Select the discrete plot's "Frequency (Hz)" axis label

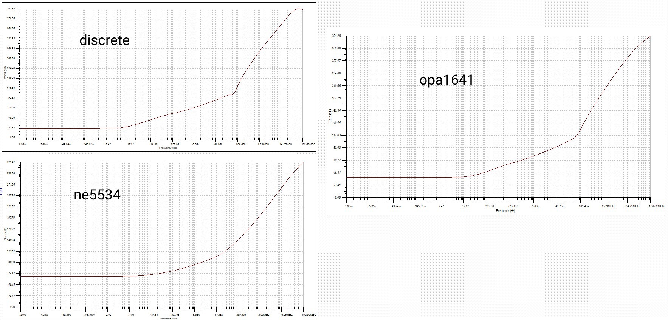[168, 148]
